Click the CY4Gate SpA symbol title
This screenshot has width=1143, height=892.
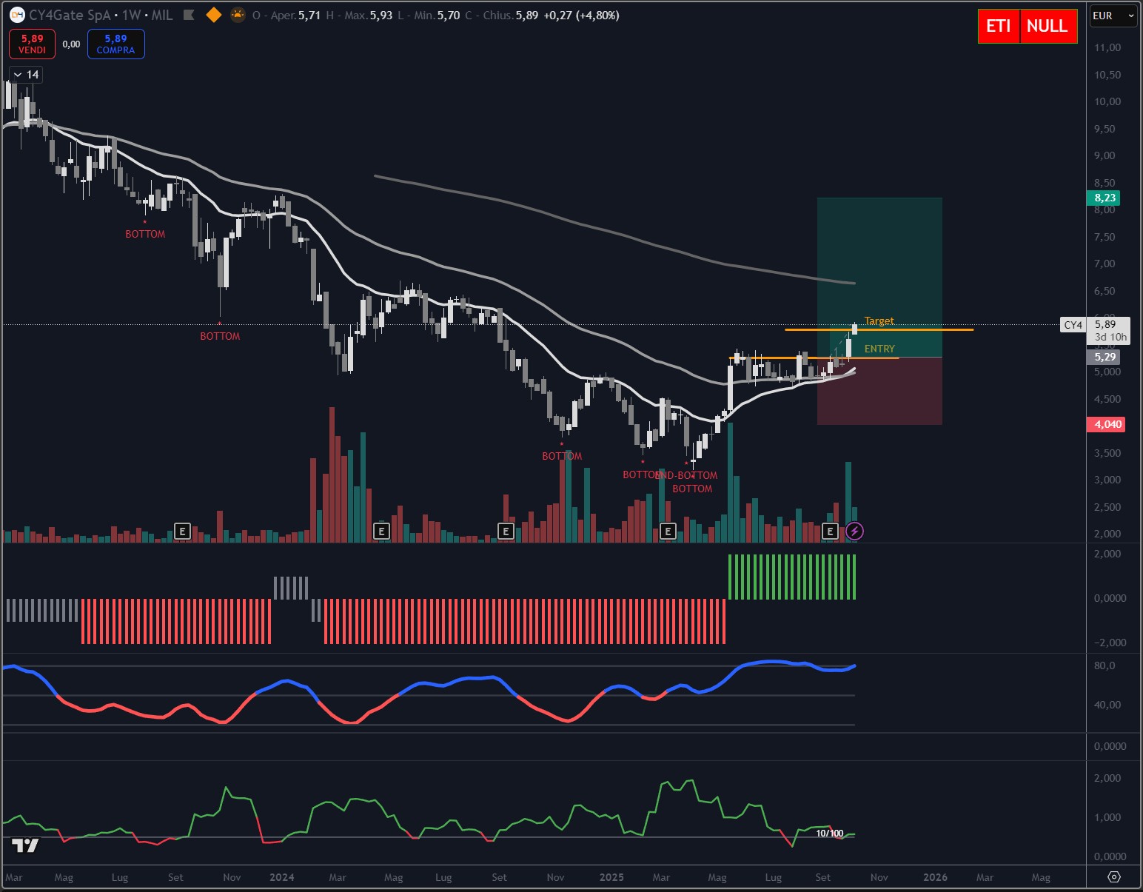[70, 15]
